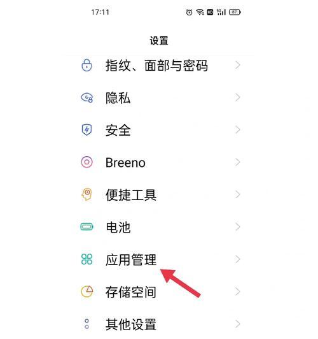The image size is (318, 339).
Task: Tap the pie-chart 存储空间 icon
Action: [x=86, y=291]
